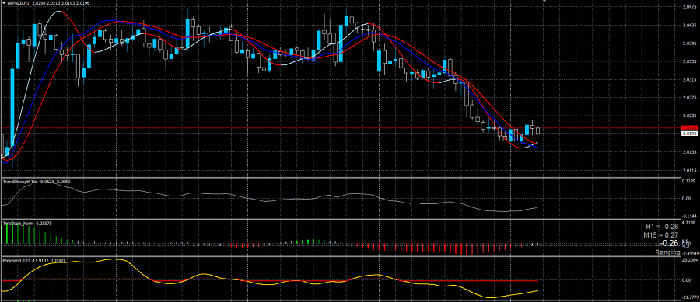Click the 2.0115 price scale value

coord(689,170)
